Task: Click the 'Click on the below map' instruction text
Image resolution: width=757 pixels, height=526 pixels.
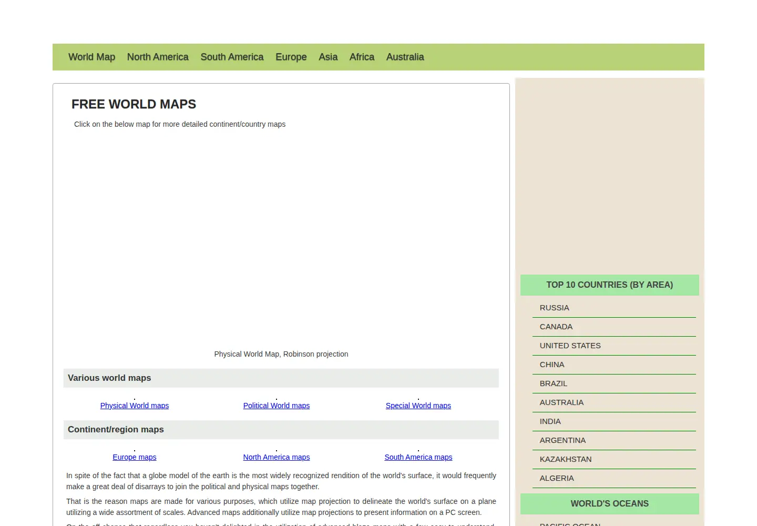Action: (x=180, y=124)
